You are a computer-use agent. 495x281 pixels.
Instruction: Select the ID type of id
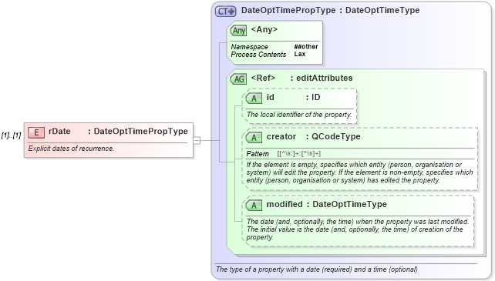click(x=315, y=97)
